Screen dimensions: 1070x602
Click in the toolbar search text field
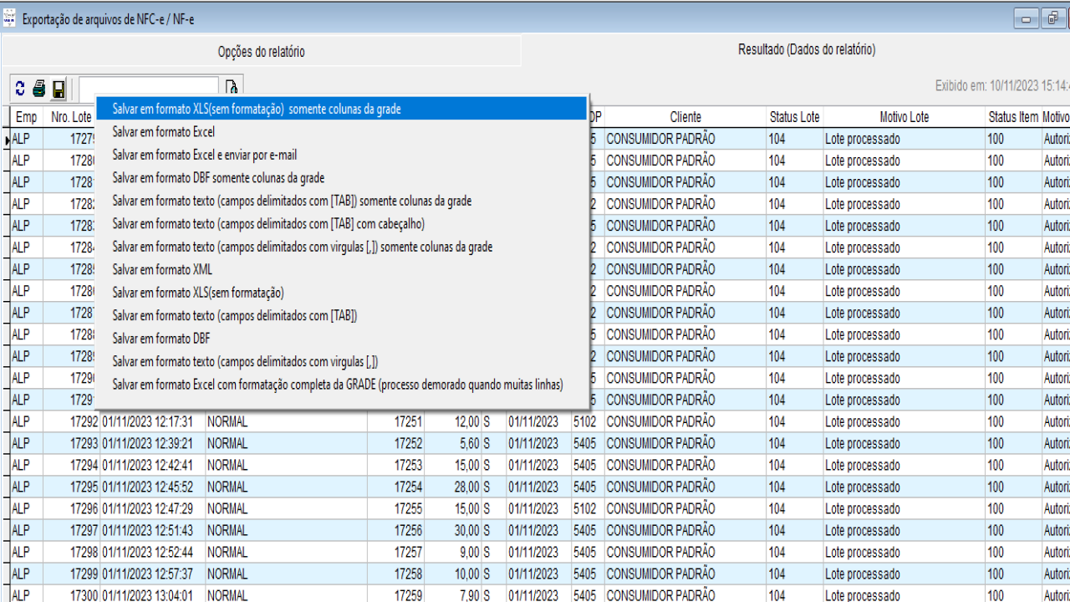(x=149, y=88)
